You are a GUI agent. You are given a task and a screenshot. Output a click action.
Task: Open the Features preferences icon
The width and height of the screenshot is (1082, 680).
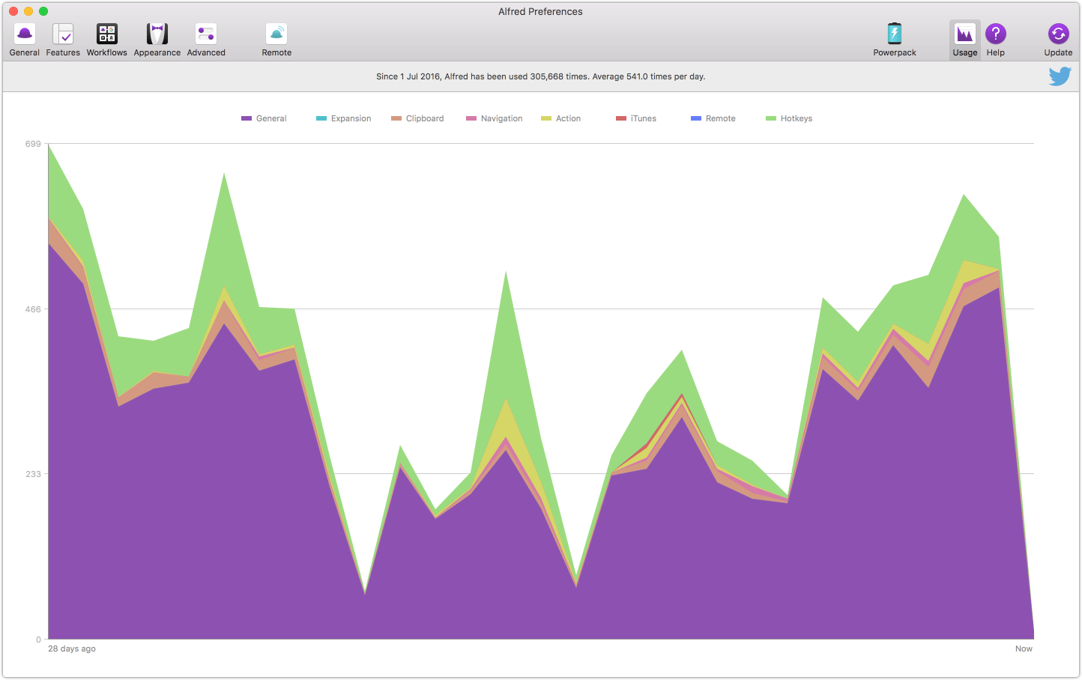point(63,34)
